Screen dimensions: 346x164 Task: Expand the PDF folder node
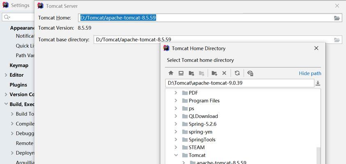(176, 93)
